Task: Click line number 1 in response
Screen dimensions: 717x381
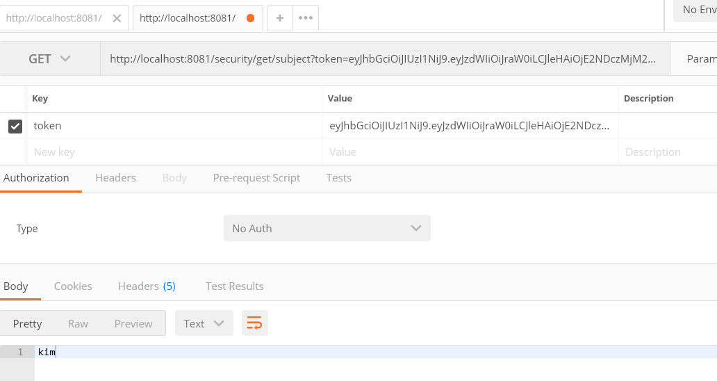Action: coord(20,352)
